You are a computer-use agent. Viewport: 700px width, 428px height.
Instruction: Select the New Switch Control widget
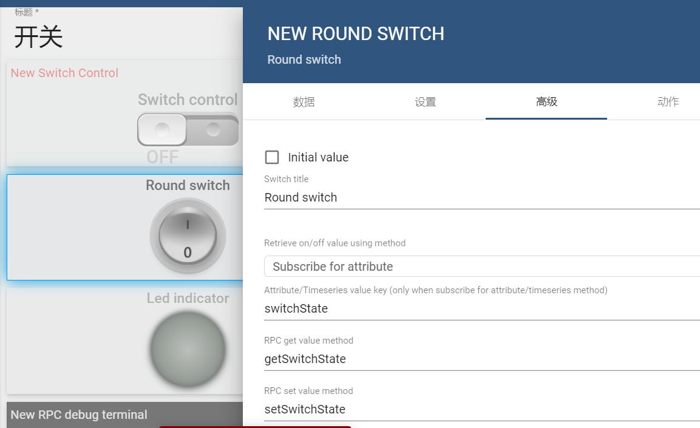click(x=64, y=73)
